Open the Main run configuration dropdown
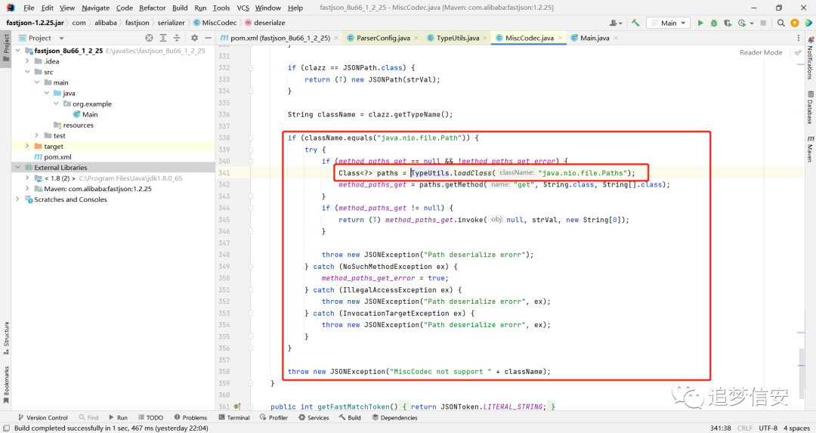Screen dimensions: 816x433 pyautogui.click(x=669, y=23)
